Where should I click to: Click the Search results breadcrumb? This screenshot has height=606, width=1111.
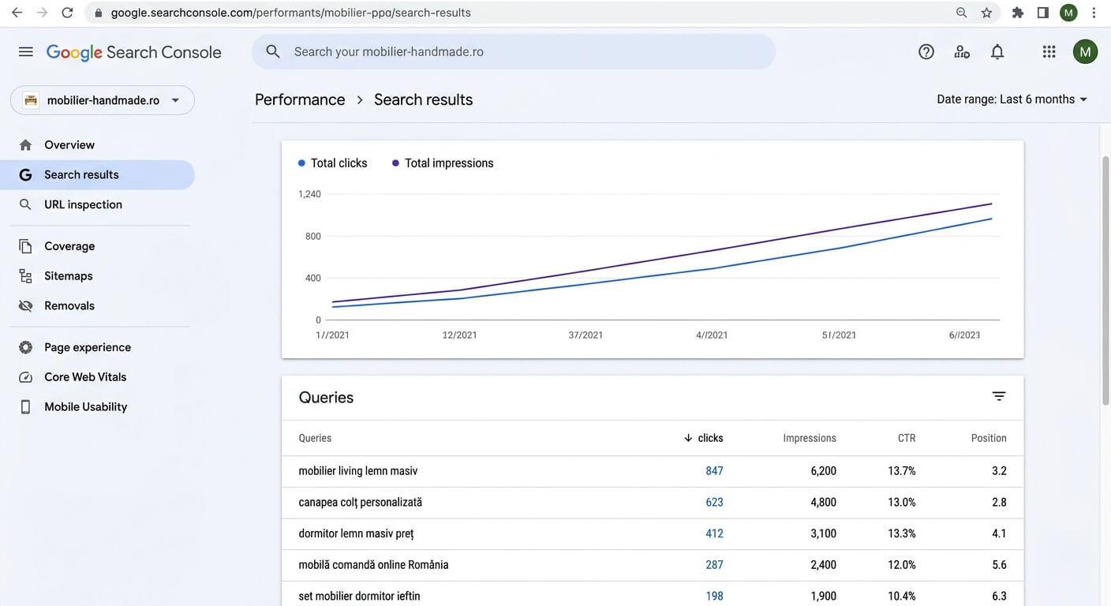(423, 99)
